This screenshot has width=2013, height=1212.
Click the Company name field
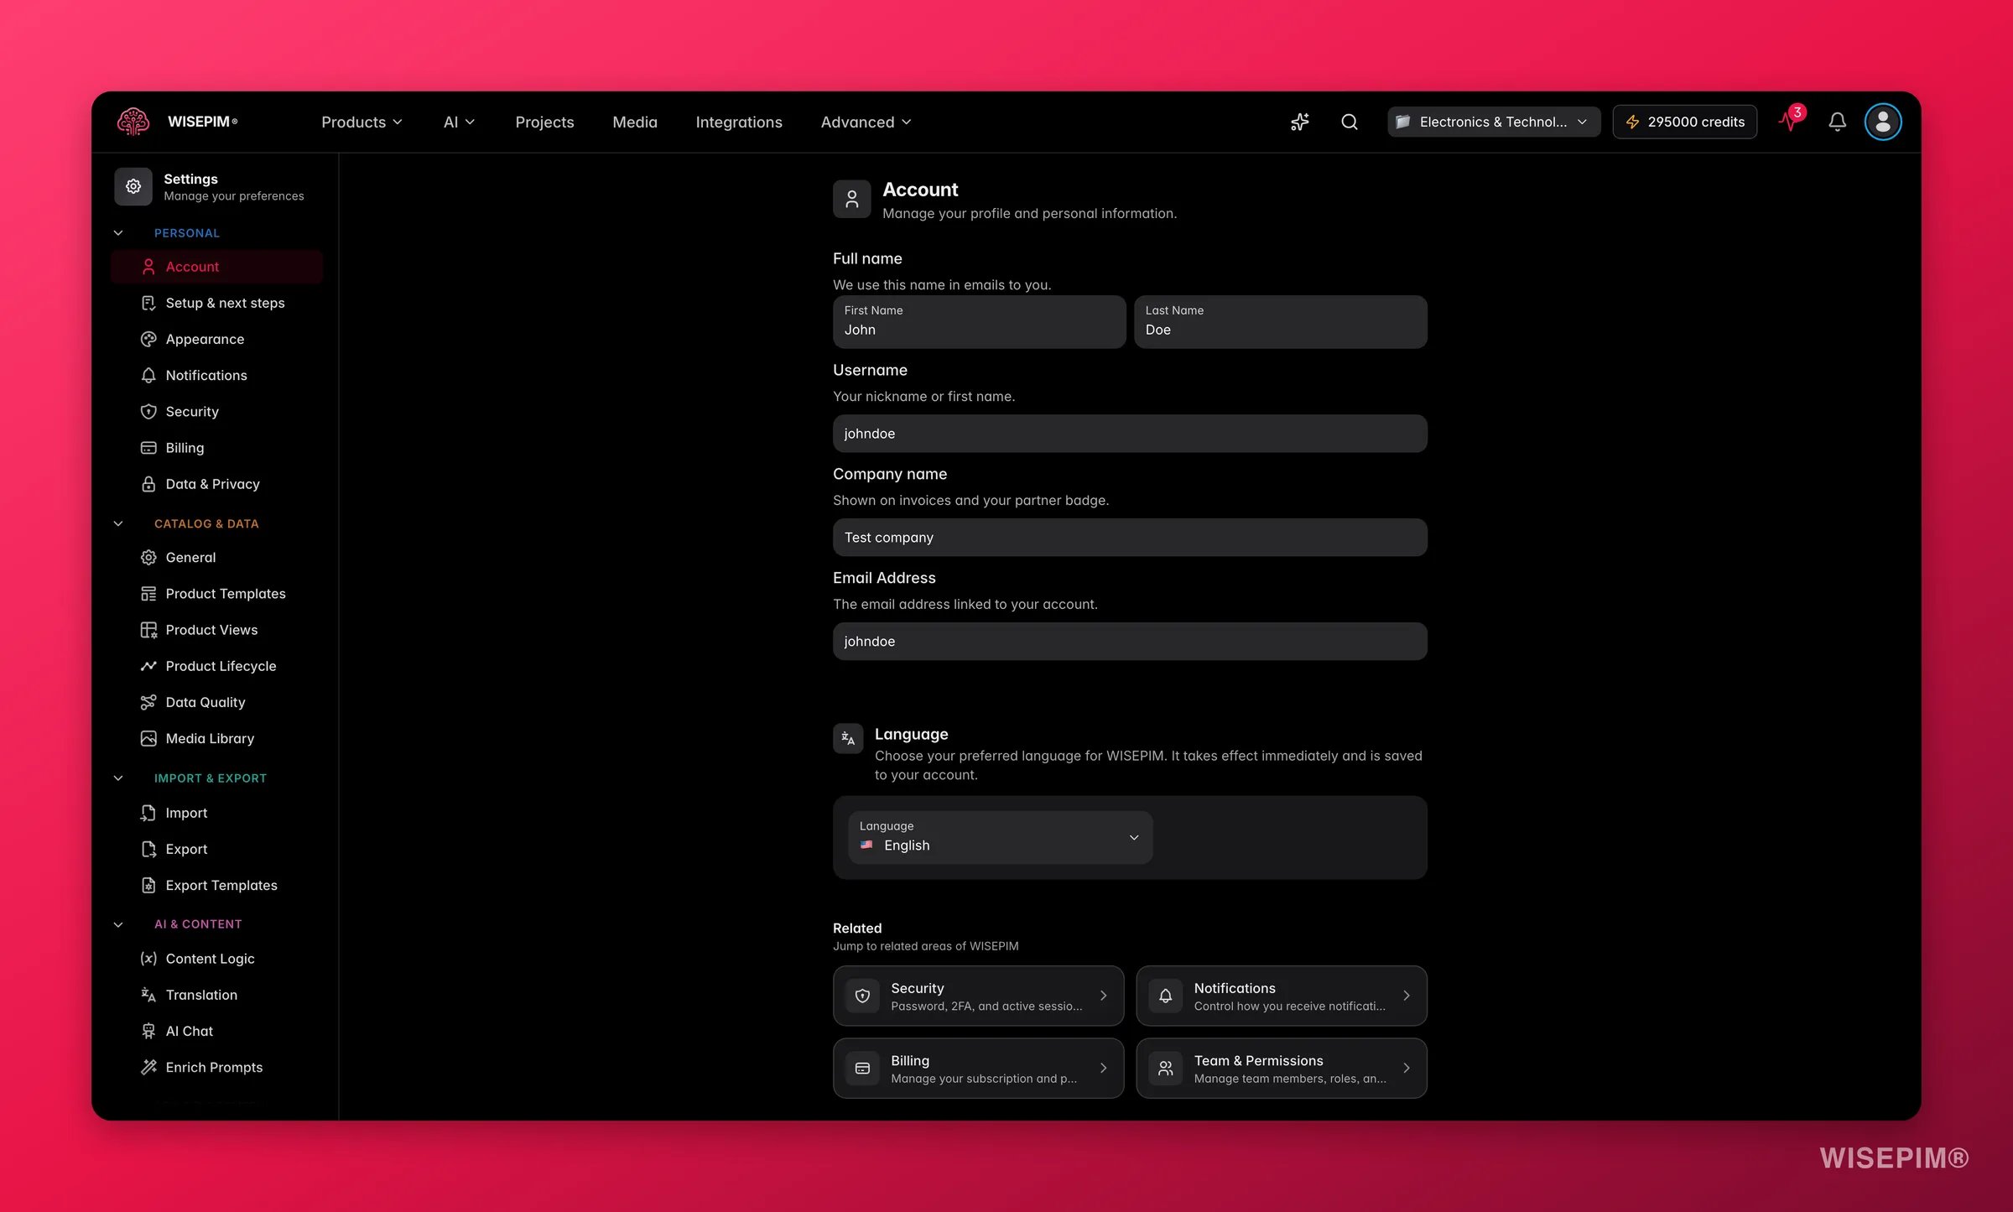pos(1130,538)
